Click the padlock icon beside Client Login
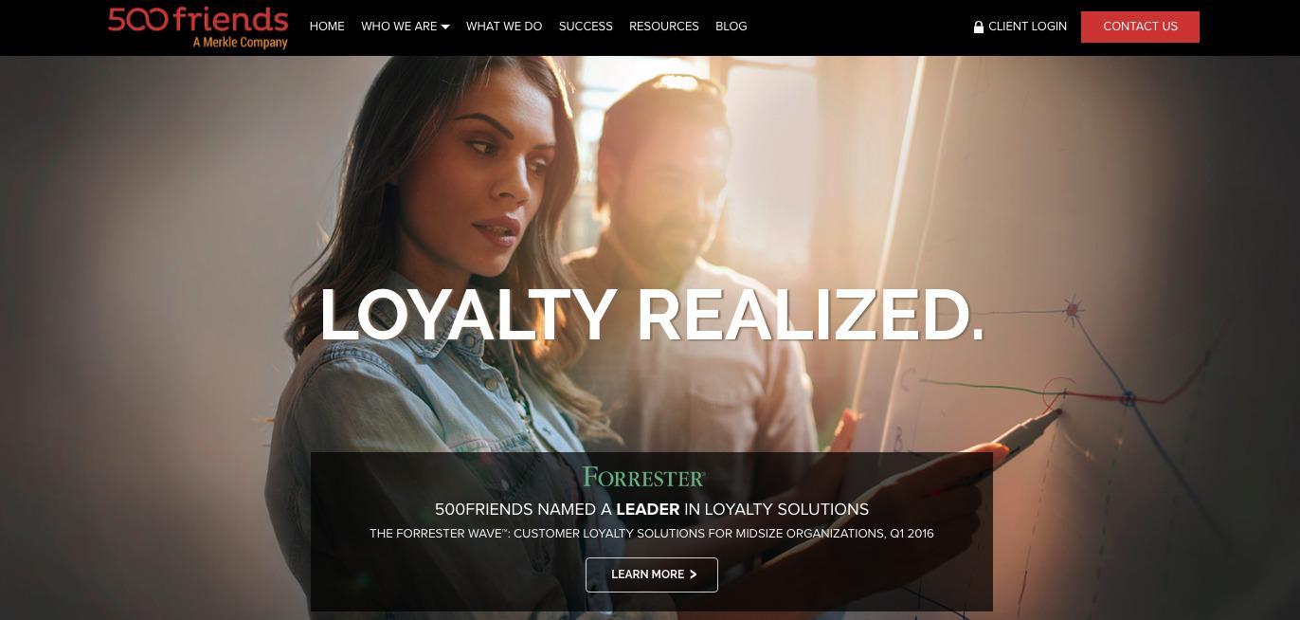 [x=979, y=27]
